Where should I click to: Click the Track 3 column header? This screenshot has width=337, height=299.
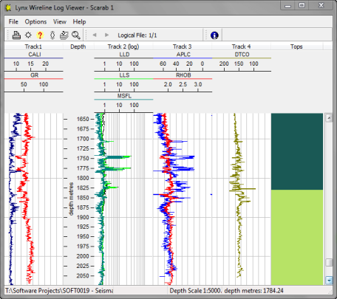pos(183,47)
